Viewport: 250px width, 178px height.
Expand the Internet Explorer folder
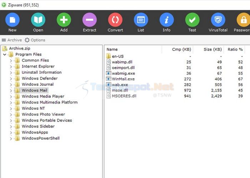11,67
